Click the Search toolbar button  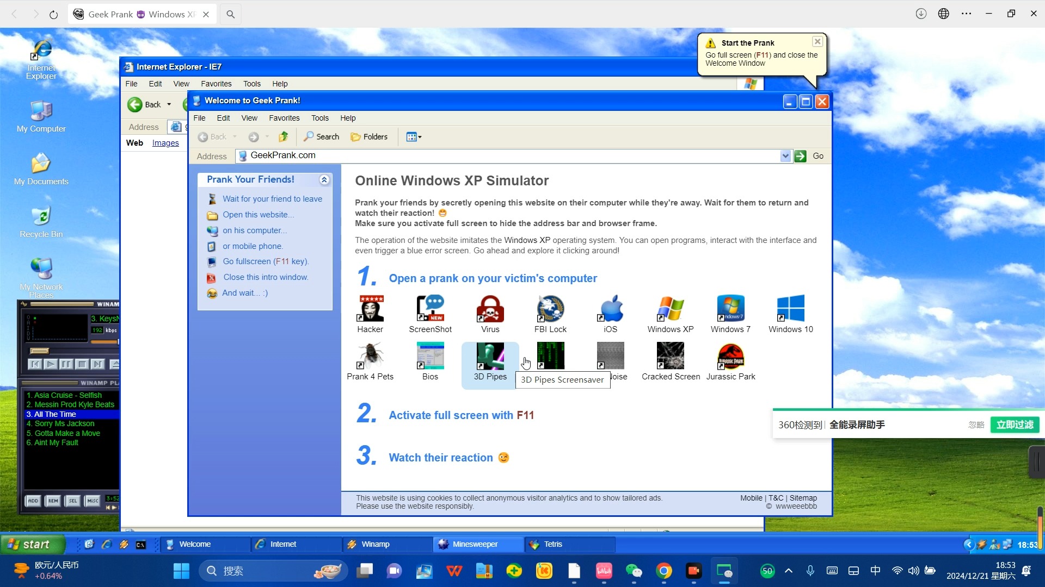[x=322, y=137]
